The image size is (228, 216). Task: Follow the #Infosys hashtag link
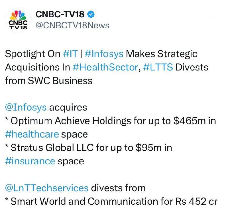pyautogui.click(x=104, y=54)
